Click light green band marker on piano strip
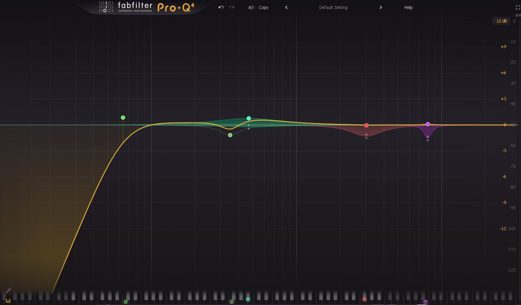This screenshot has width=521, height=305. [x=232, y=302]
